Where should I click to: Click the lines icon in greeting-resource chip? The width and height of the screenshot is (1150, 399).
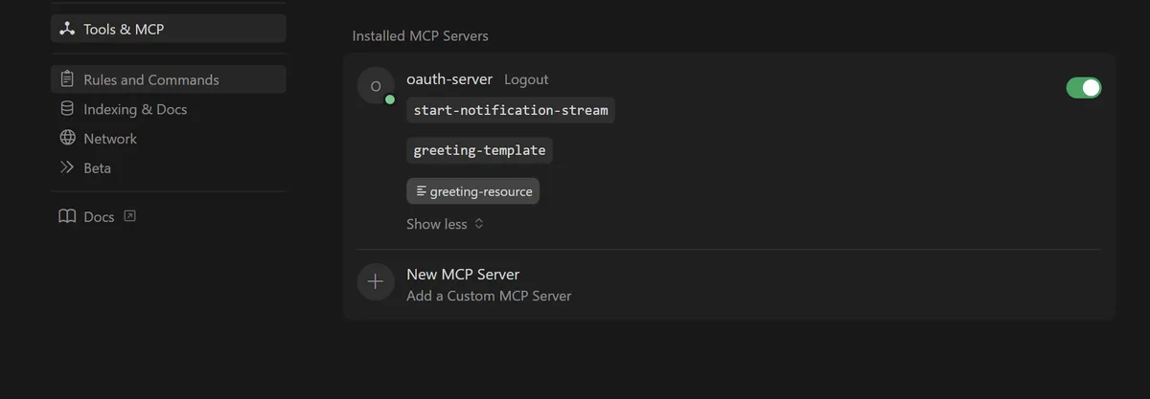[x=422, y=191]
